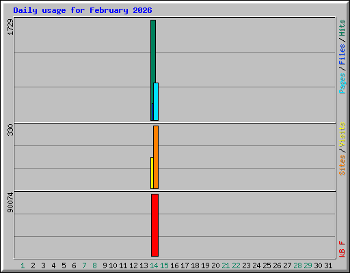
Task: Click day label 31 on the x-axis
Action: click(328, 265)
